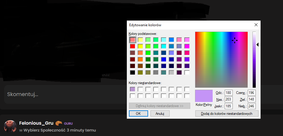Viewport: 283px width, 136px height.
Task: Open the Felonious_Gru user profile avatar
Action: click(10, 126)
